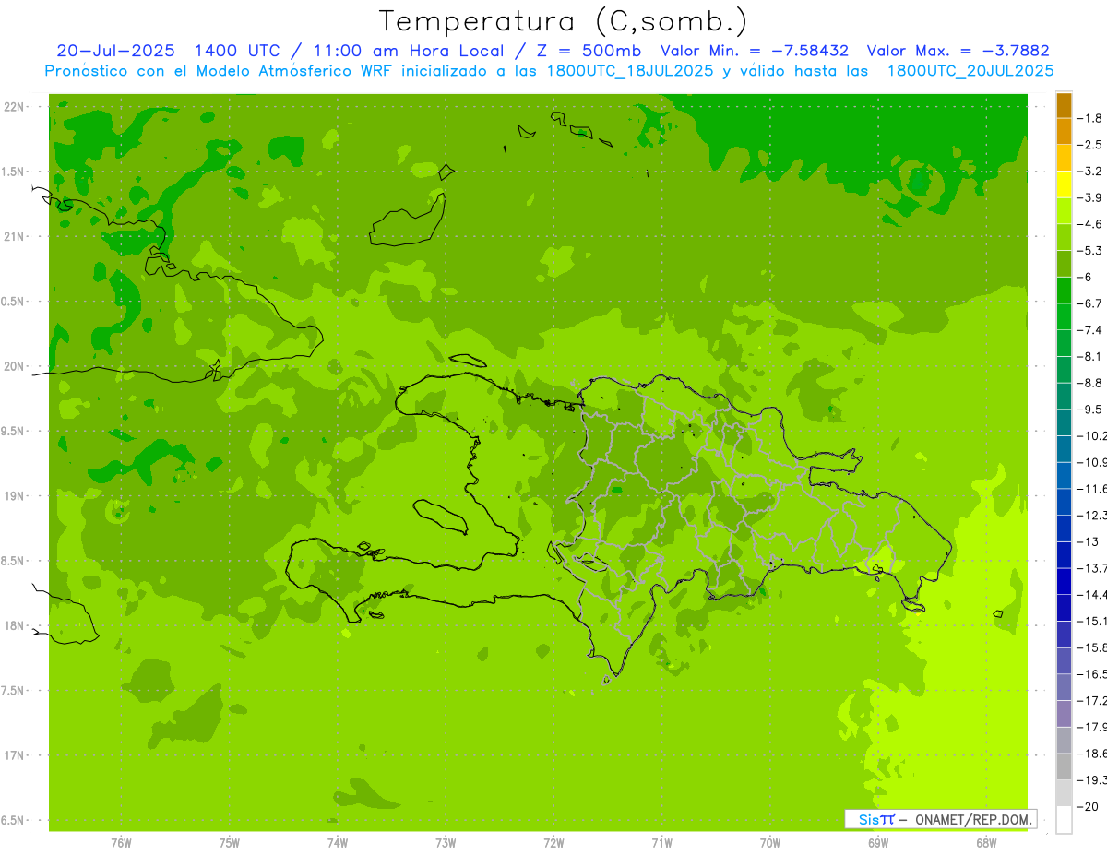1107x855 pixels.
Task: Click the "76W" longitude label
Action: point(121,842)
